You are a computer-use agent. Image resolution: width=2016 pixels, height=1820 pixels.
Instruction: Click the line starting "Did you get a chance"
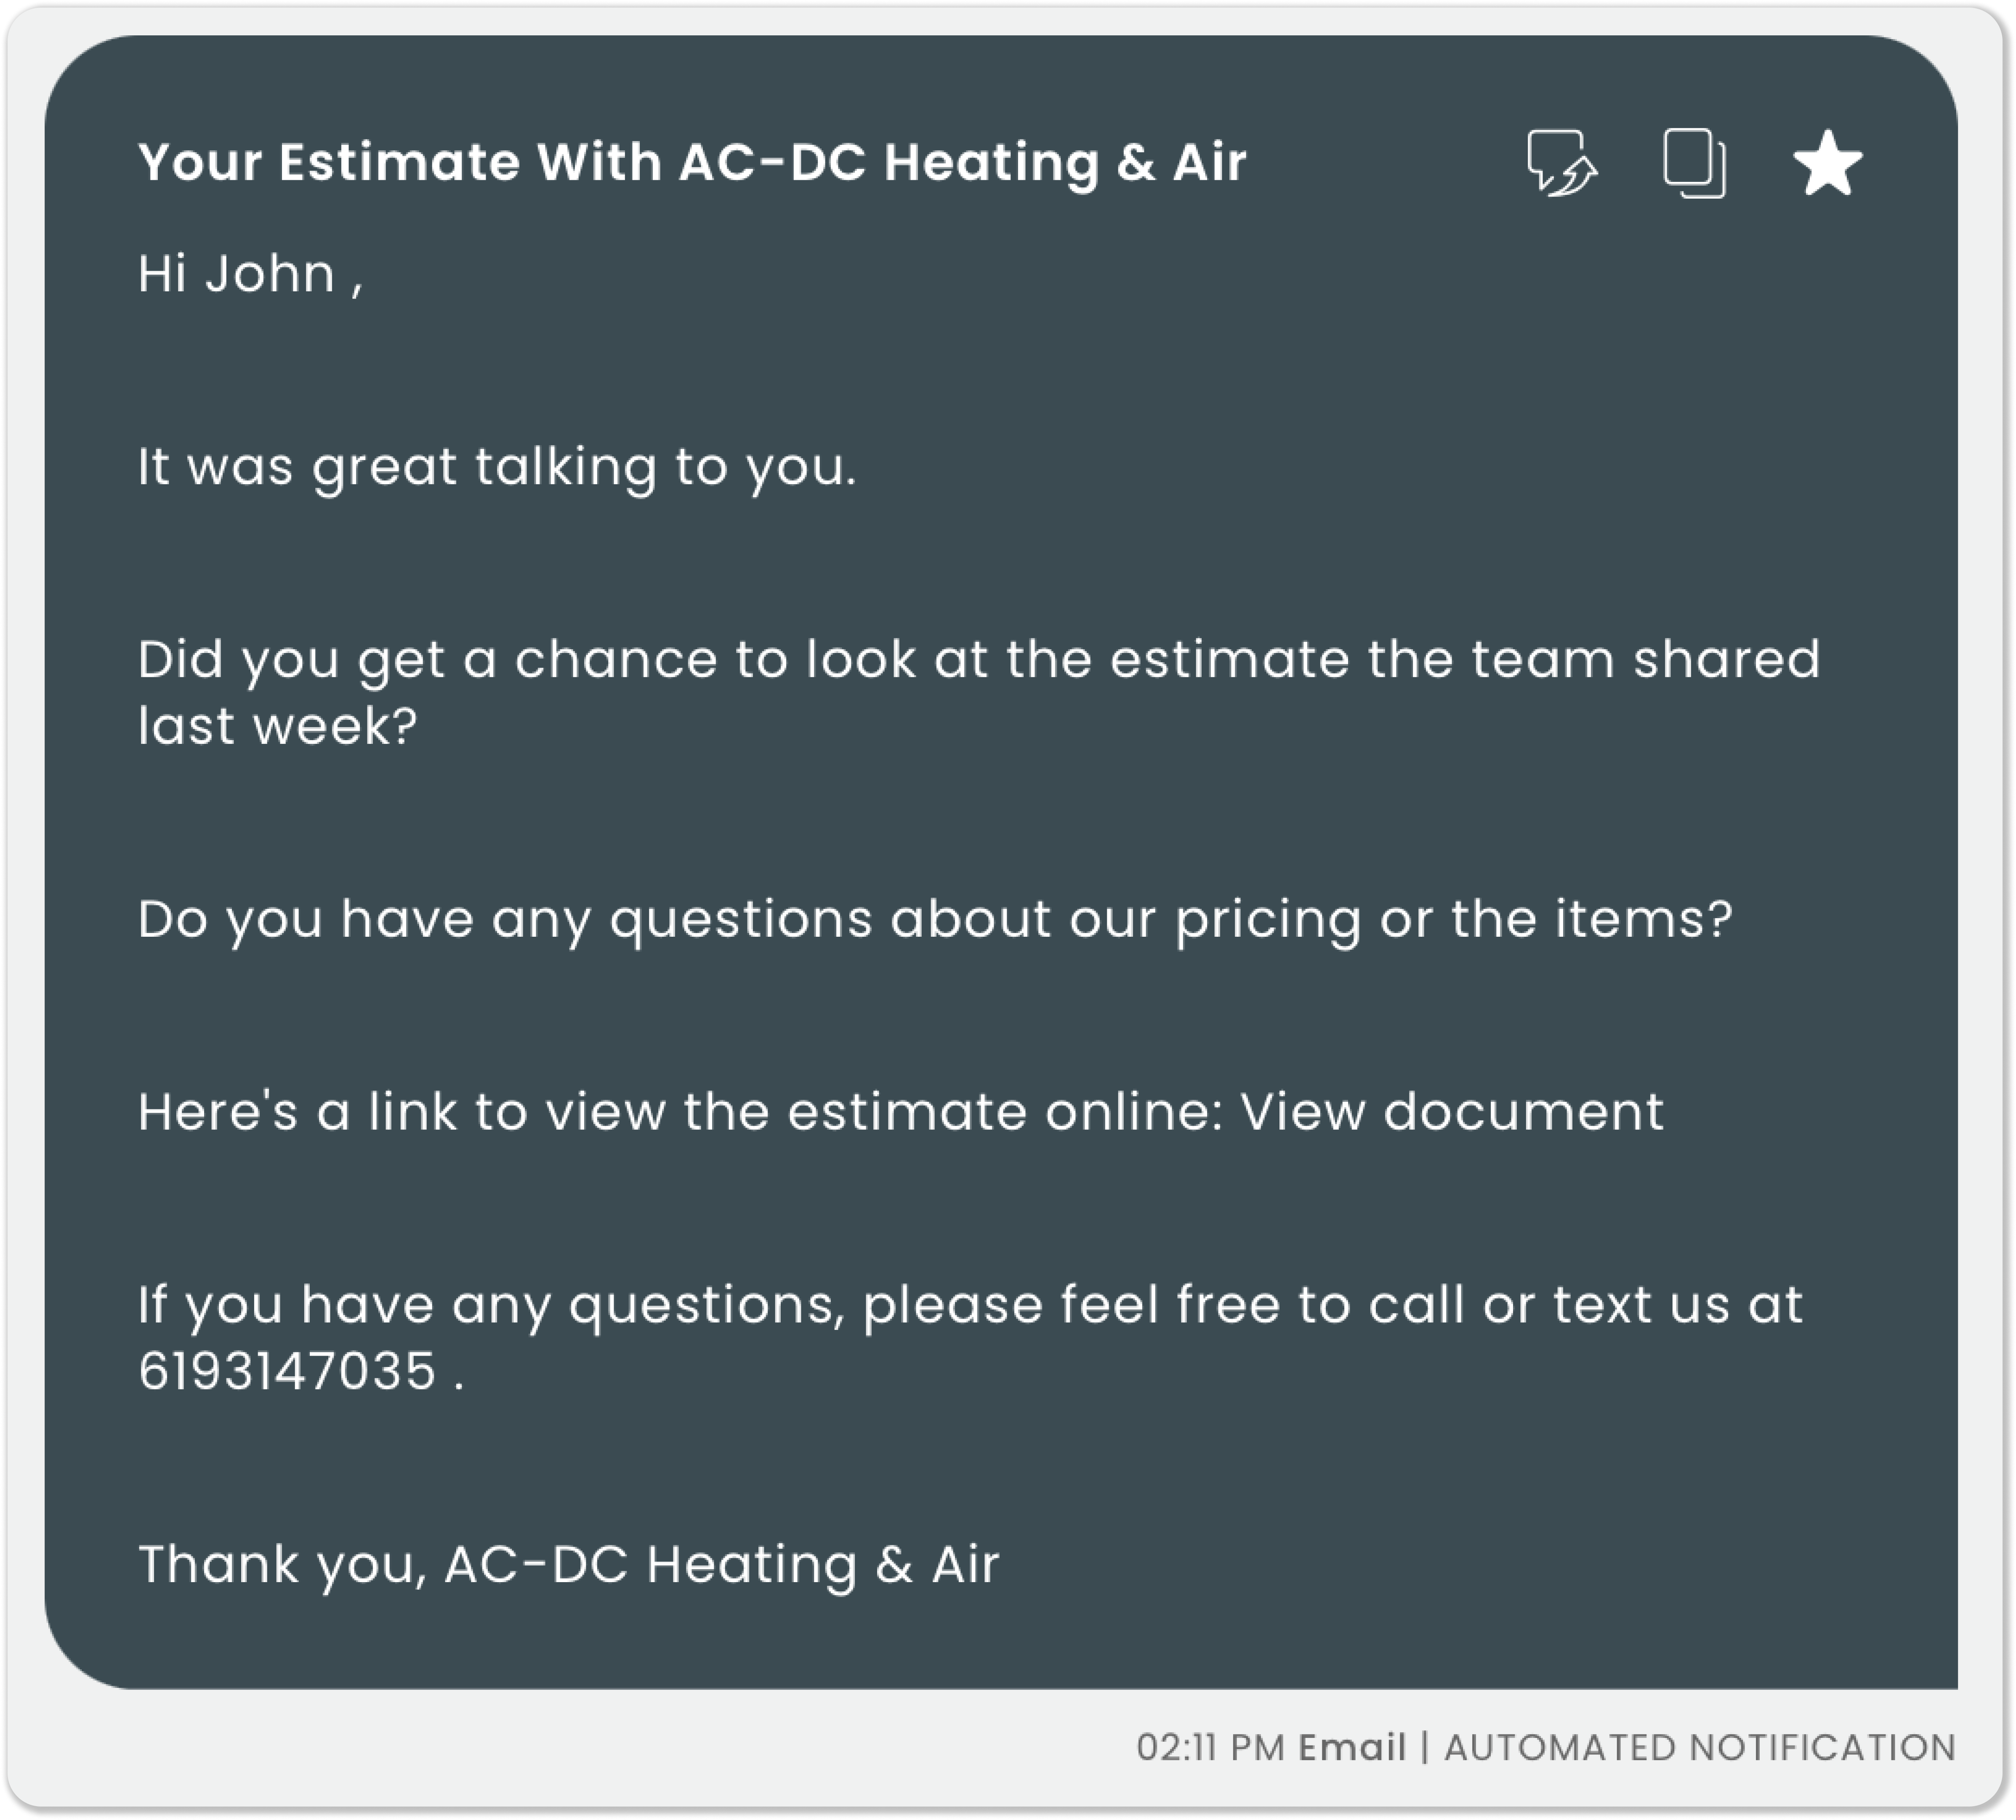click(x=978, y=660)
